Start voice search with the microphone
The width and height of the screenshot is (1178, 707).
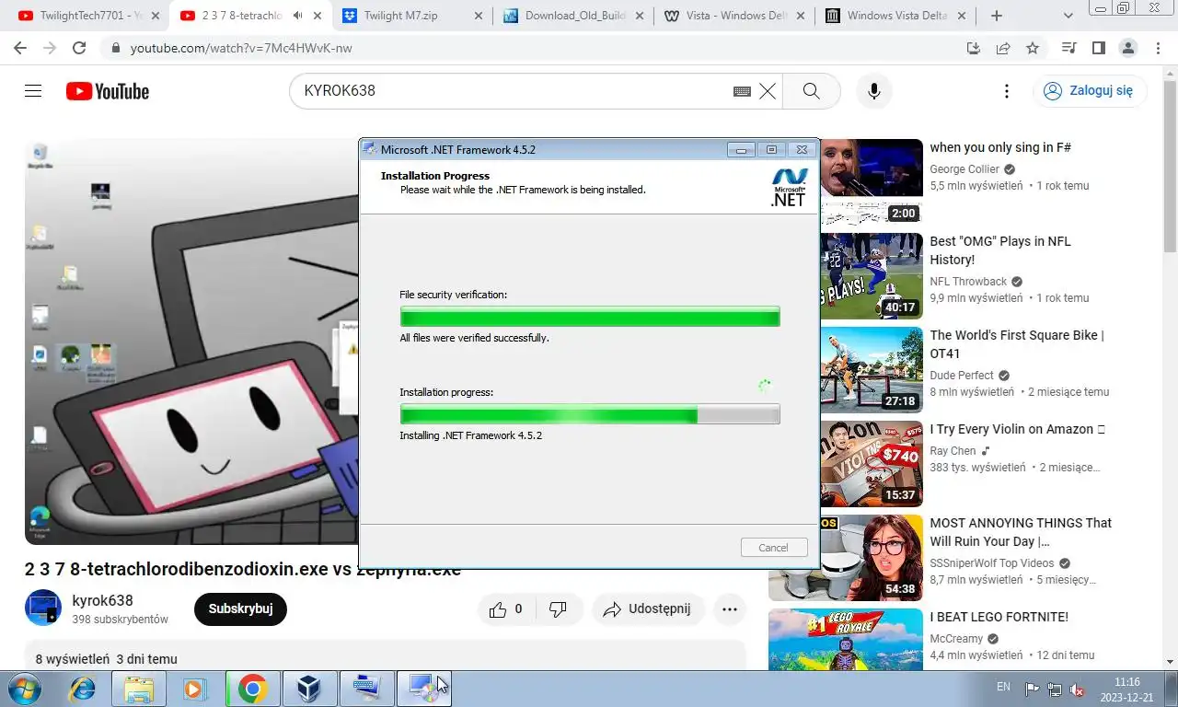point(873,91)
